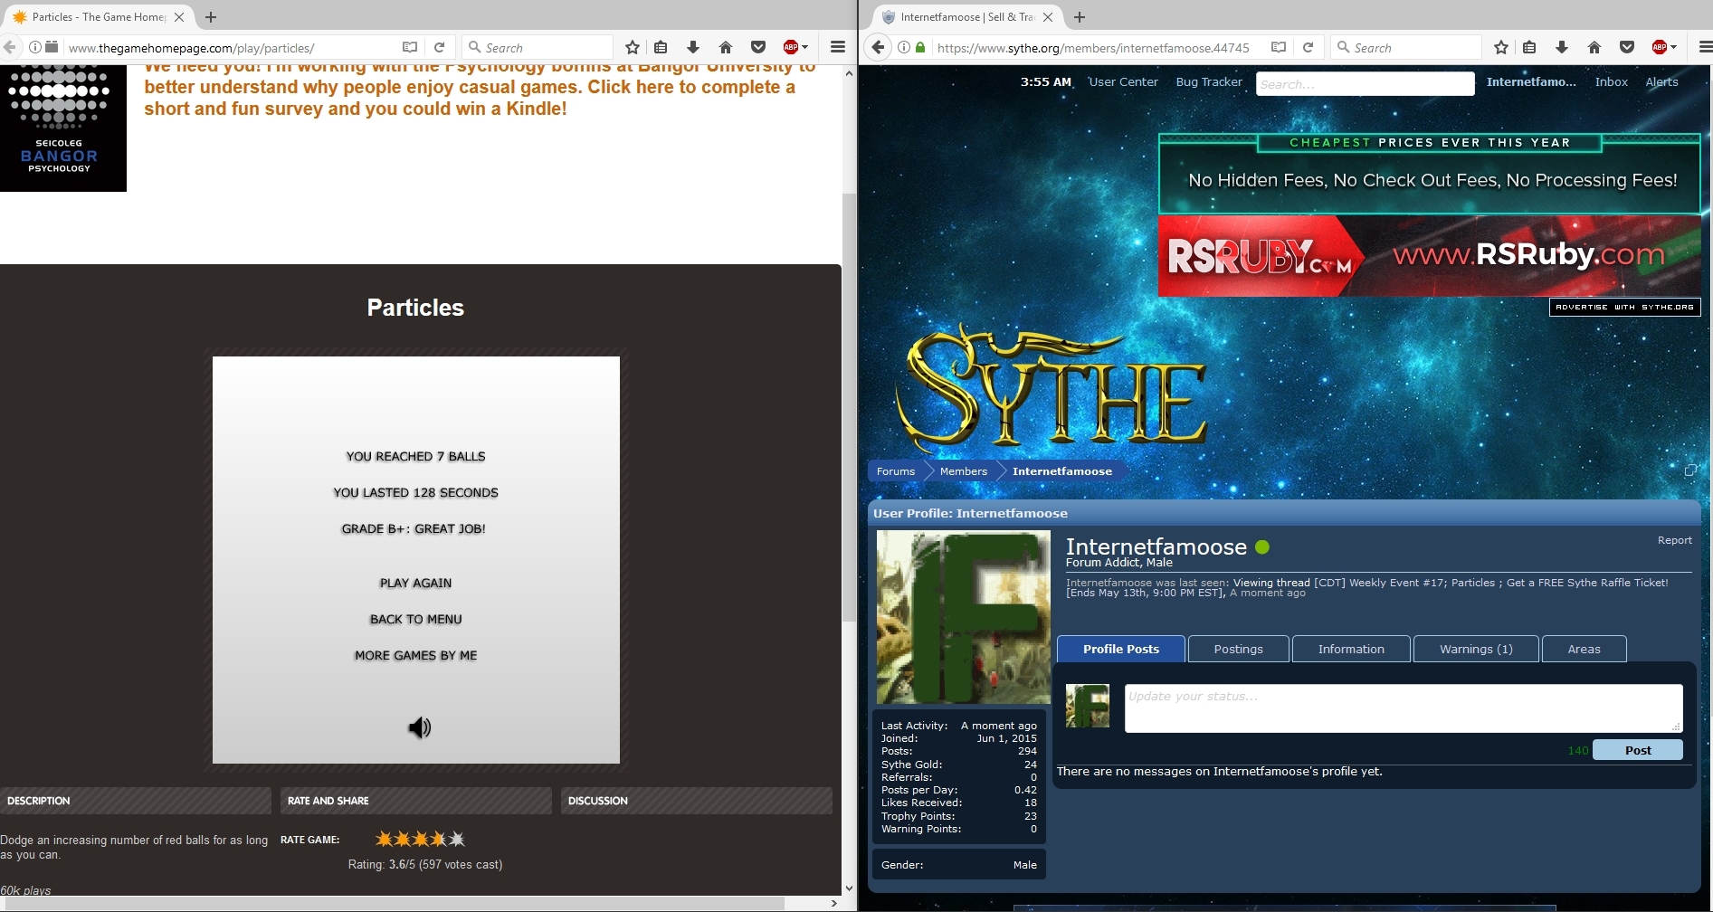The image size is (1713, 912).
Task: Reload the Sythe profile page
Action: pos(1309,47)
